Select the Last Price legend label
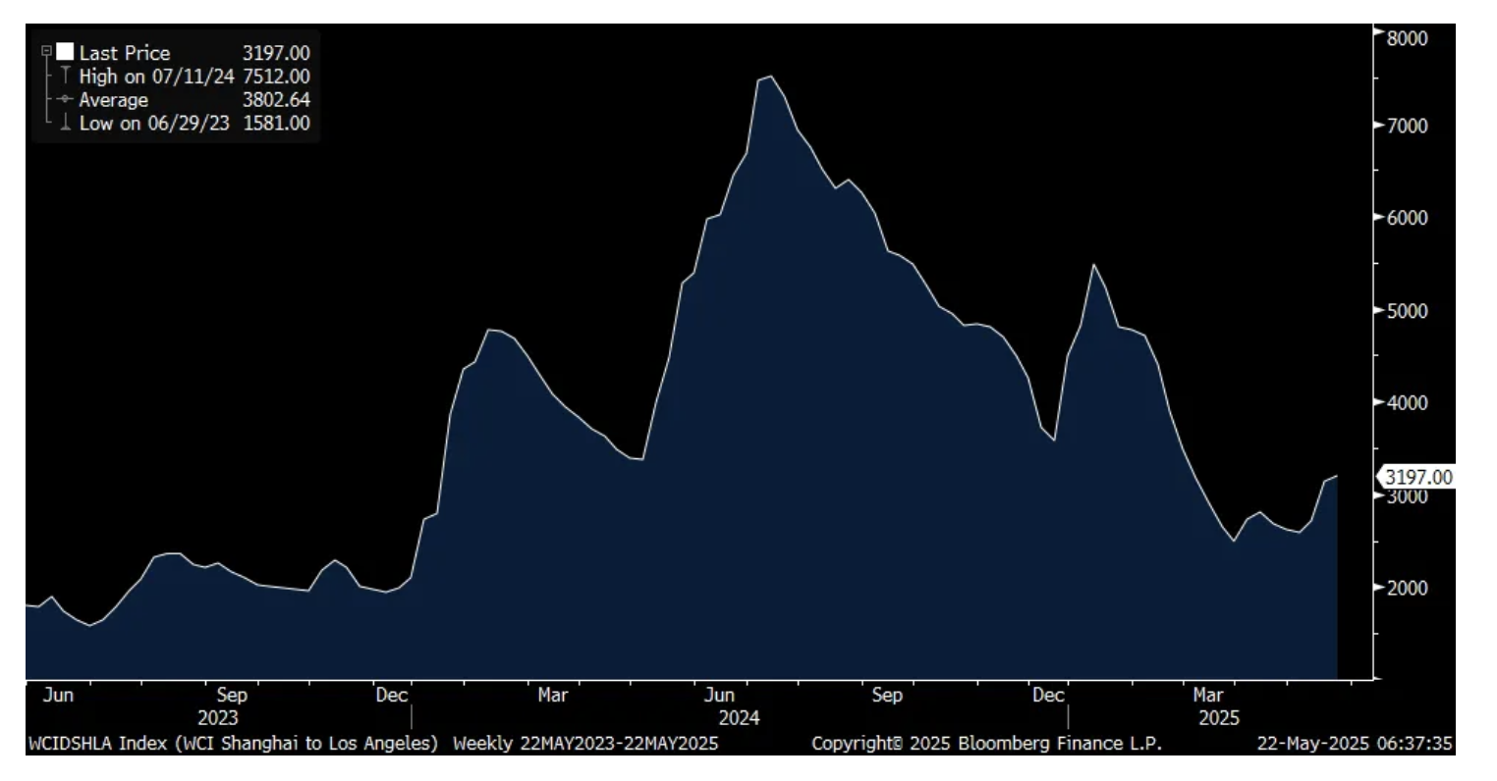This screenshot has width=1497, height=781. pos(124,53)
